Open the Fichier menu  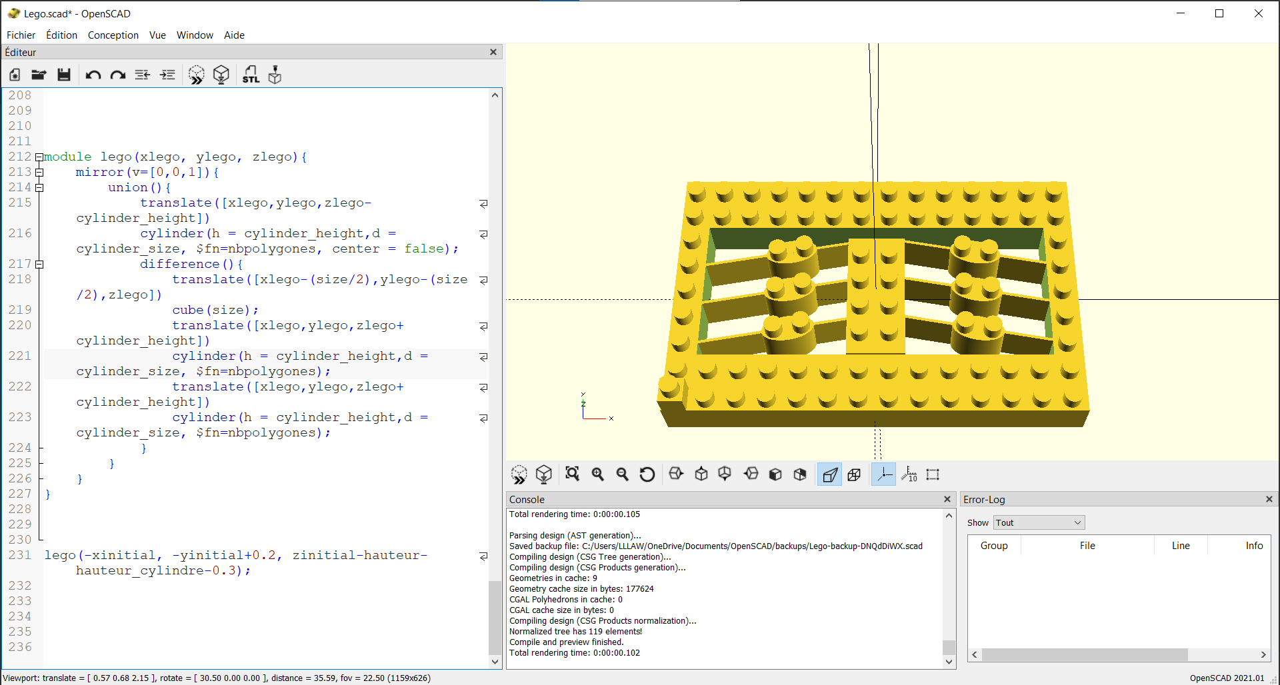pyautogui.click(x=21, y=35)
